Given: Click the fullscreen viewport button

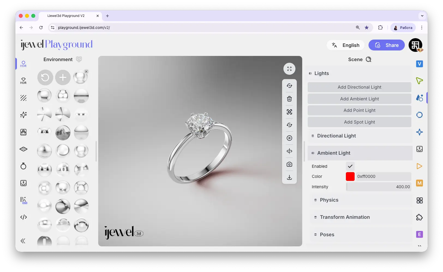Looking at the screenshot, I should pyautogui.click(x=289, y=69).
